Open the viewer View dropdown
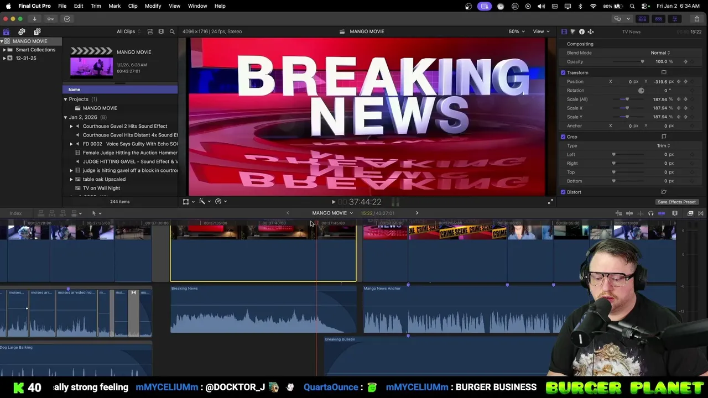The width and height of the screenshot is (708, 398). (x=541, y=32)
